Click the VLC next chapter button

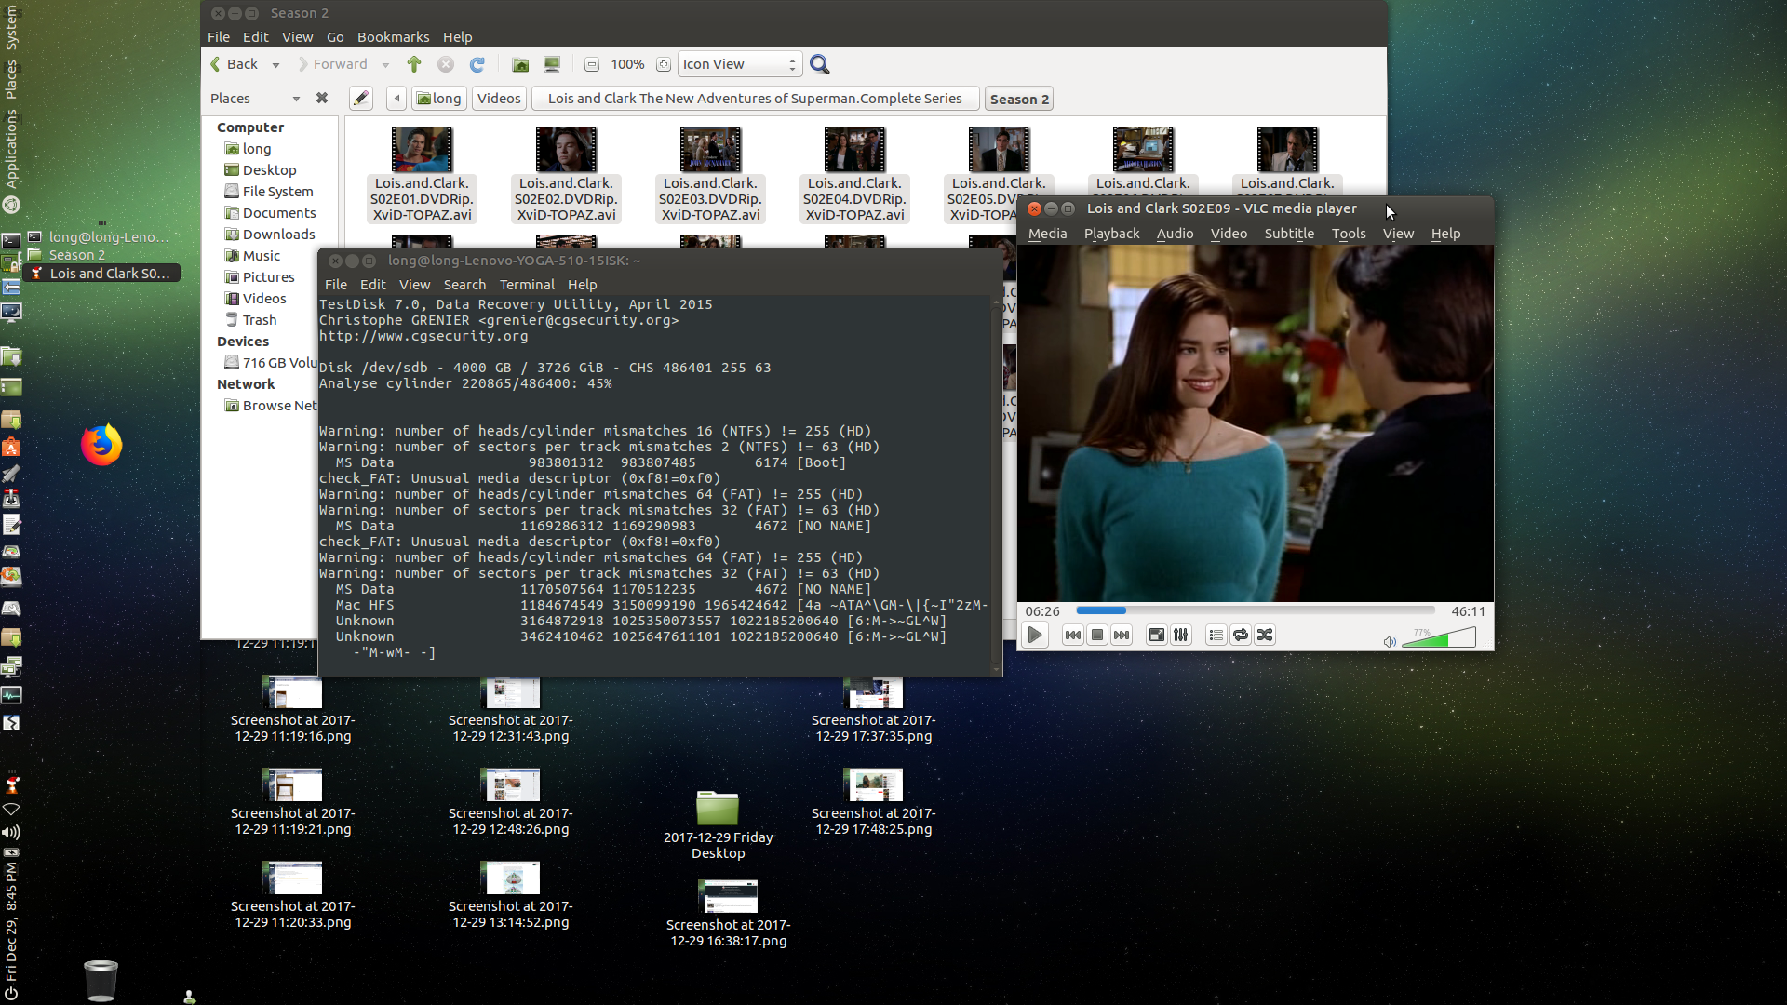pyautogui.click(x=1121, y=635)
